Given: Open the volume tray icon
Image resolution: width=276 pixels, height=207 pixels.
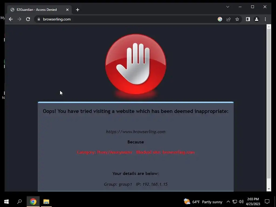Looking at the screenshot, I should coord(241,202).
